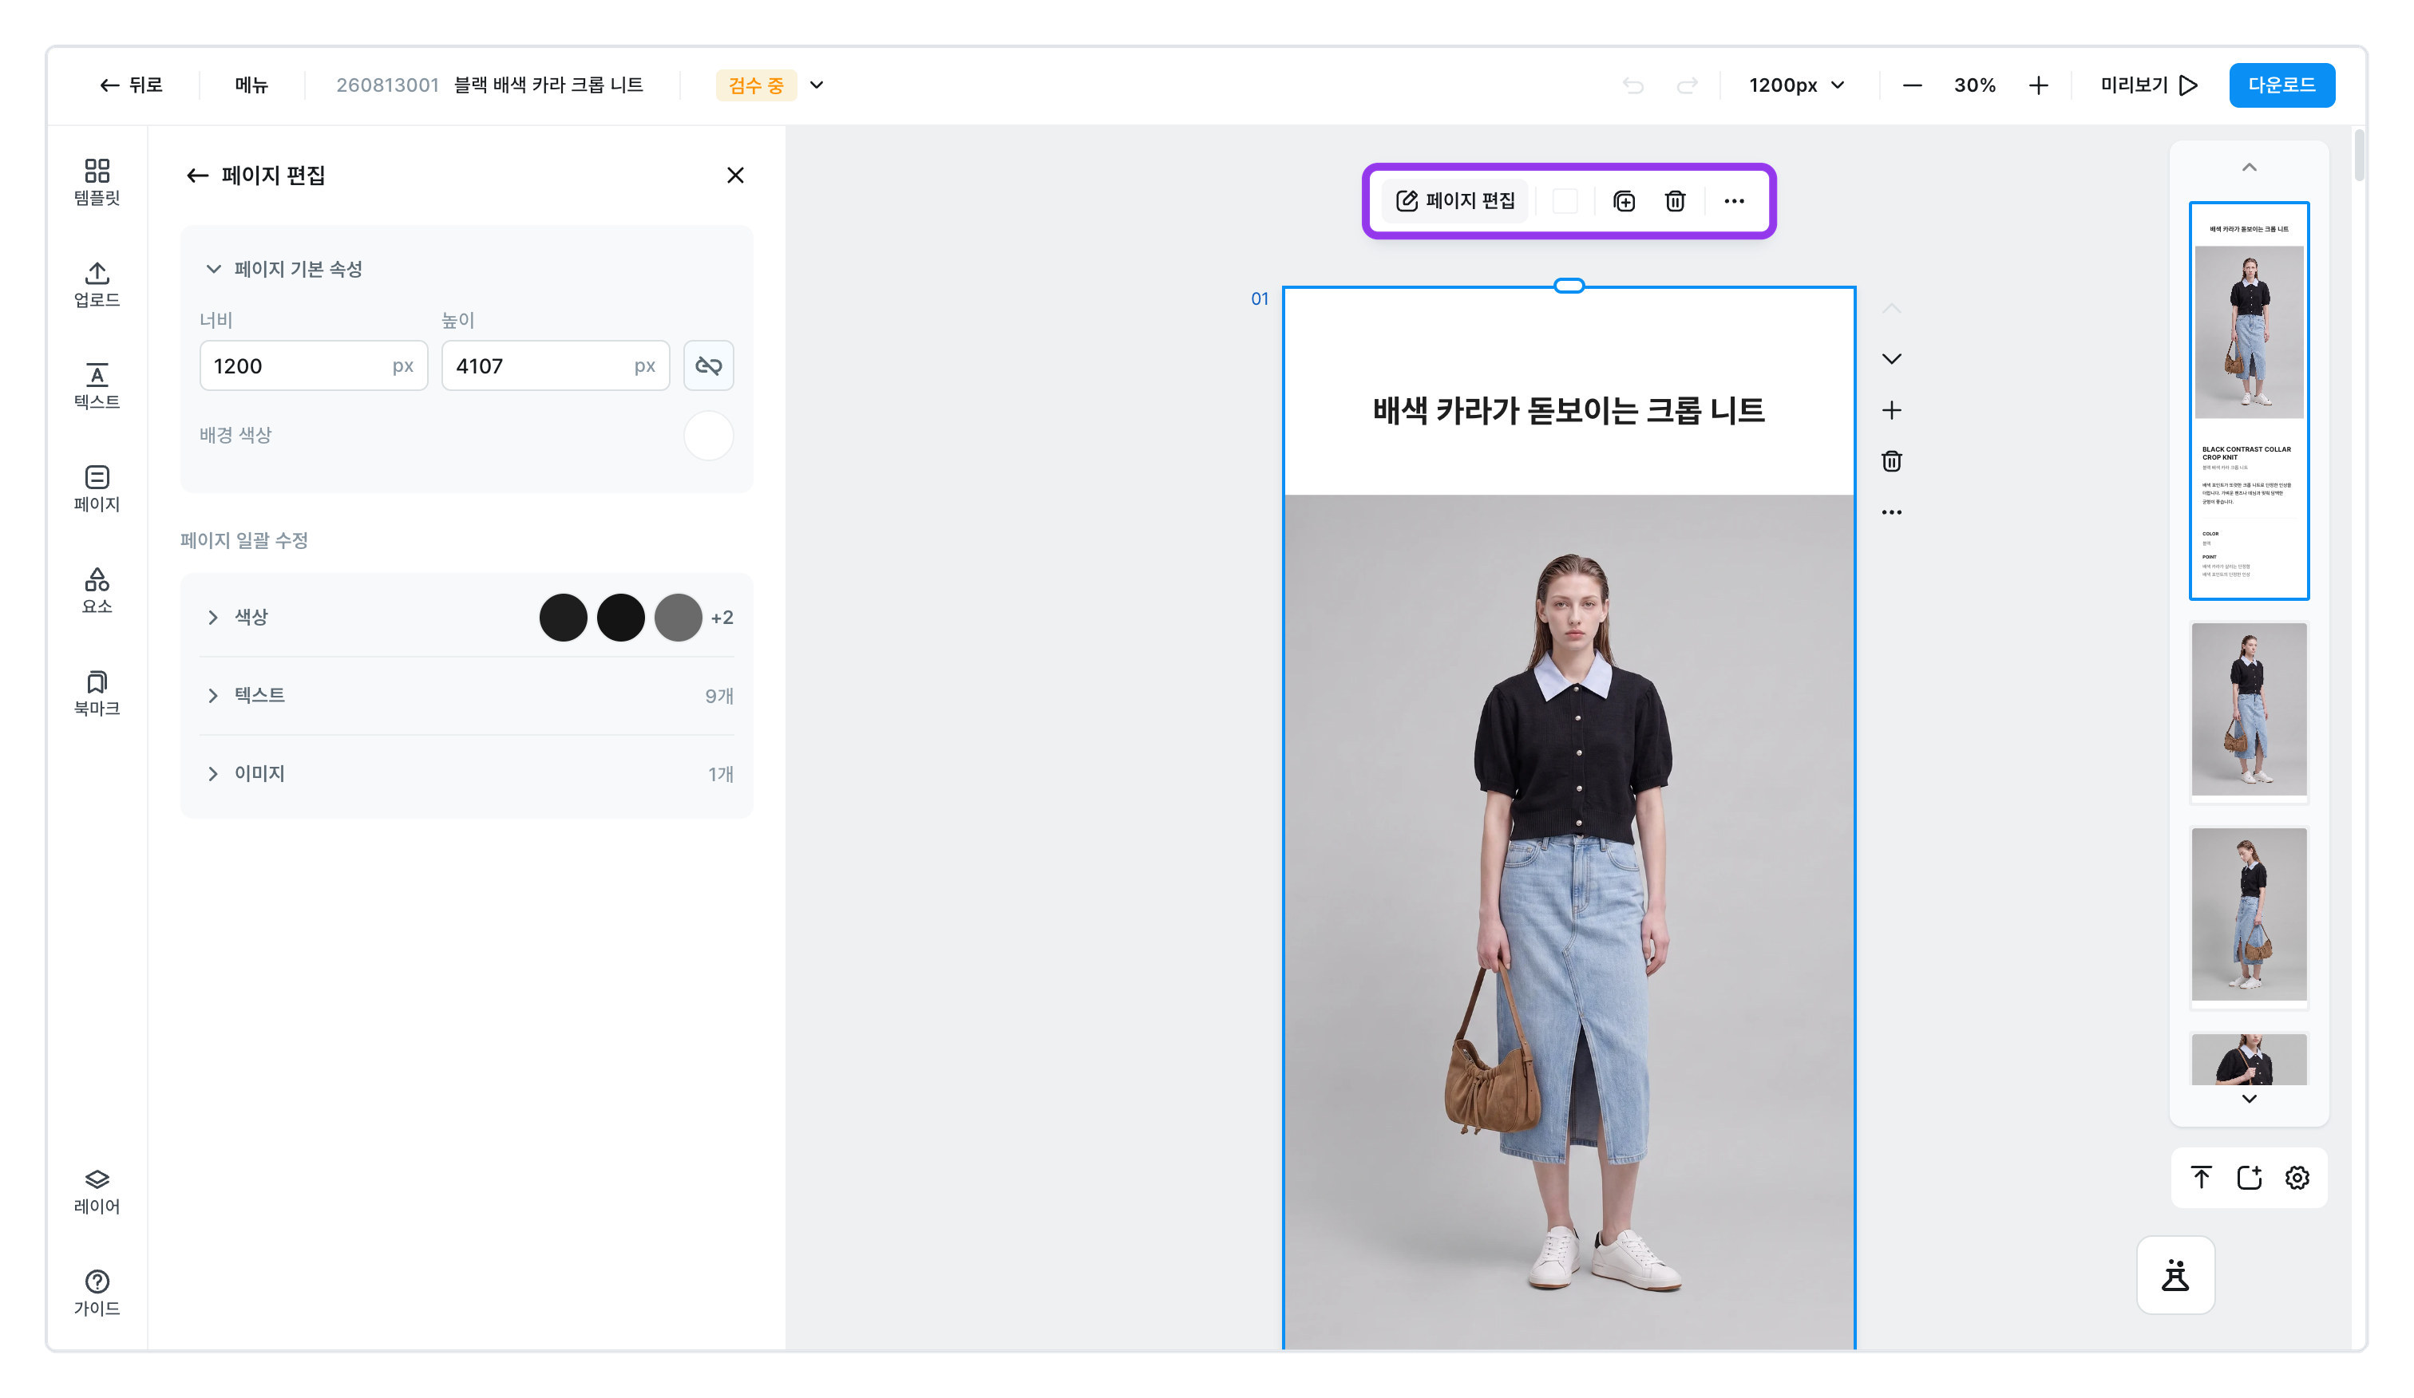Go back using arrow beside 페이지 편집 title
The width and height of the screenshot is (2414, 1398).
[197, 176]
